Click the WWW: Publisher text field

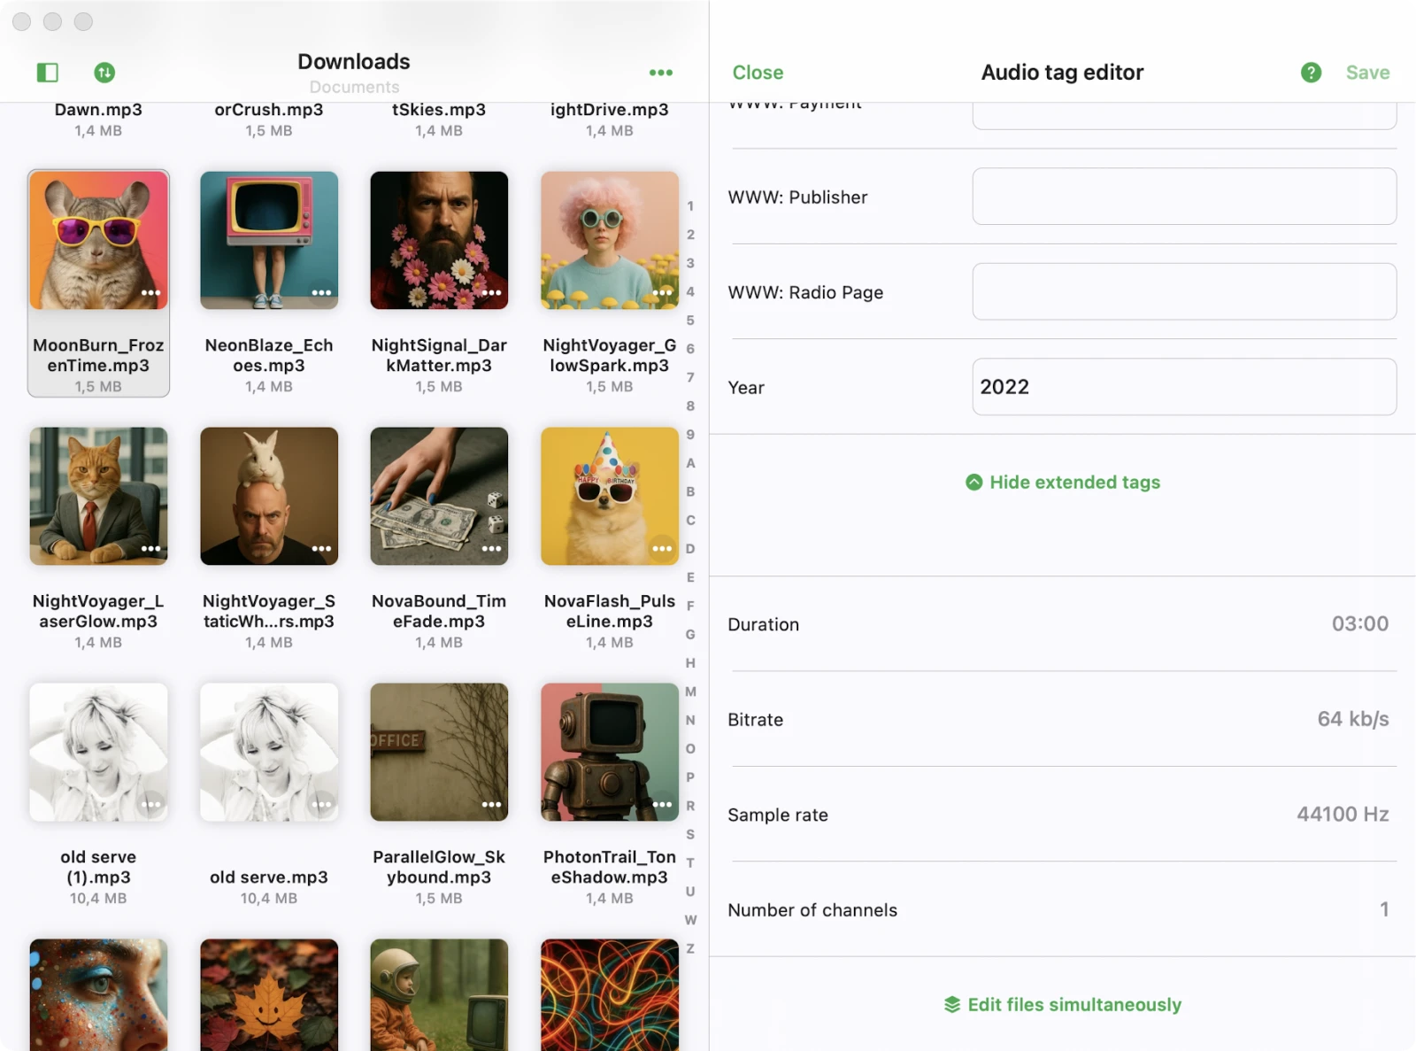[x=1184, y=197]
